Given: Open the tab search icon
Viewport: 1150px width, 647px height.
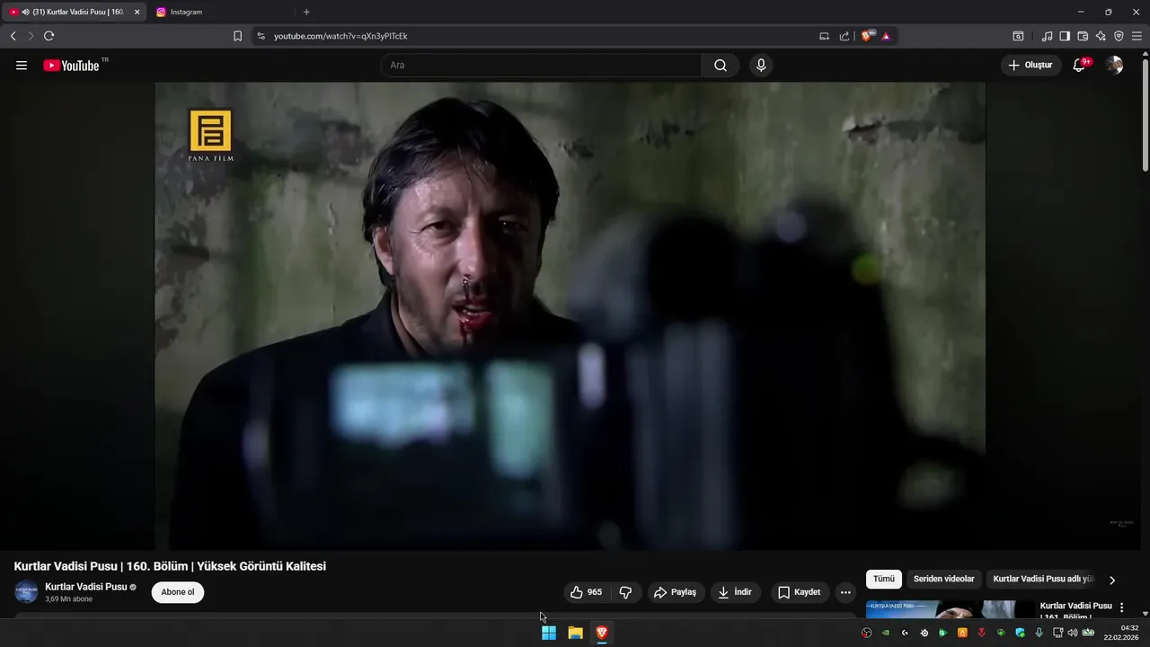Looking at the screenshot, I should tap(1018, 36).
